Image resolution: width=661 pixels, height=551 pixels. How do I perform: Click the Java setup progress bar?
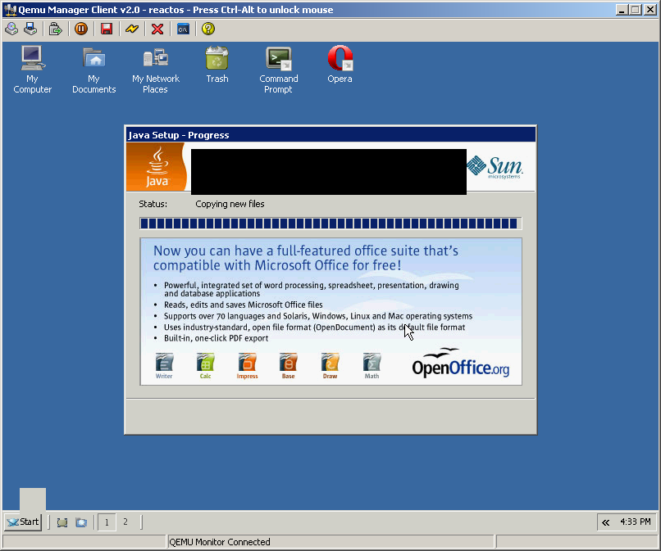pos(330,224)
